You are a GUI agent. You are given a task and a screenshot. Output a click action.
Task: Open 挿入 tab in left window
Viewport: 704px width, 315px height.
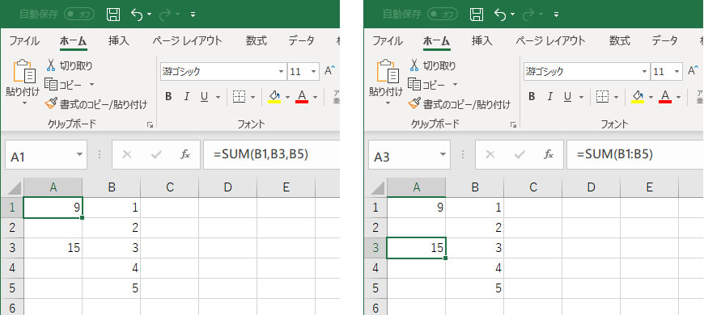tap(118, 41)
